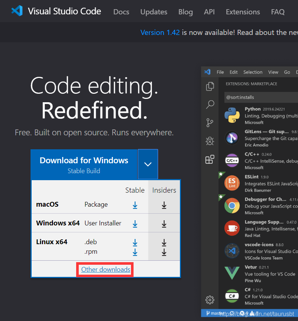Open the Docs navigation item
The height and width of the screenshot is (321, 298).
coord(121,12)
